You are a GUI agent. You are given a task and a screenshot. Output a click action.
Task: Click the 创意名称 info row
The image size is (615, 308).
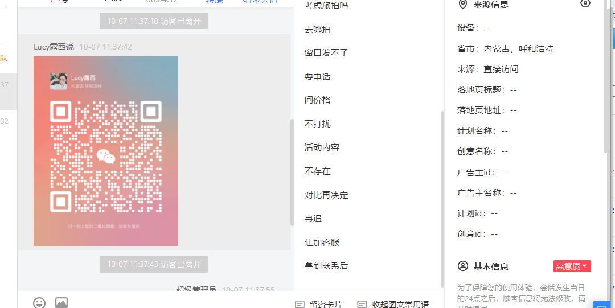point(482,151)
